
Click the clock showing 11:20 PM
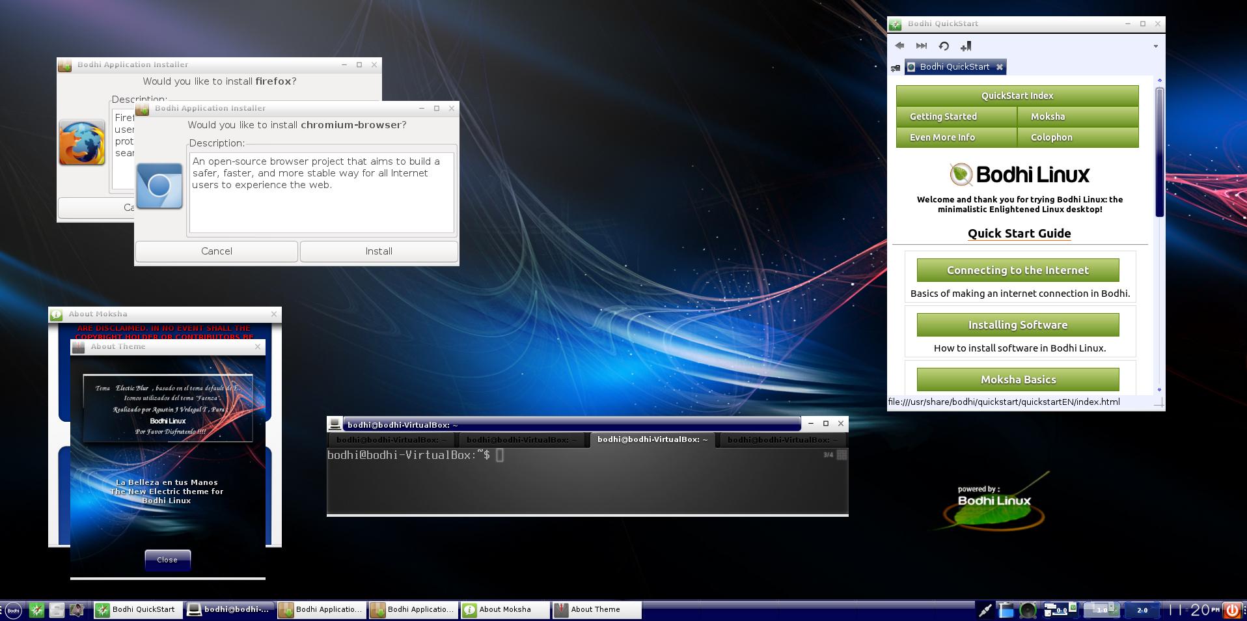coord(1194,610)
